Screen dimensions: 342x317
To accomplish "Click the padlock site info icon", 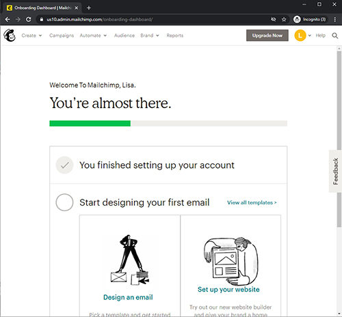I will pos(42,19).
